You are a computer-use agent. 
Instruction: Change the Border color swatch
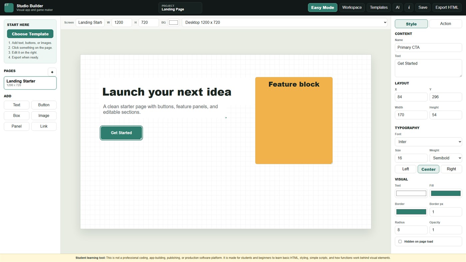coord(411,212)
